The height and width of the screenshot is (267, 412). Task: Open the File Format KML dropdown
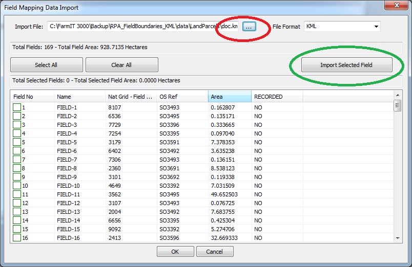(376, 27)
